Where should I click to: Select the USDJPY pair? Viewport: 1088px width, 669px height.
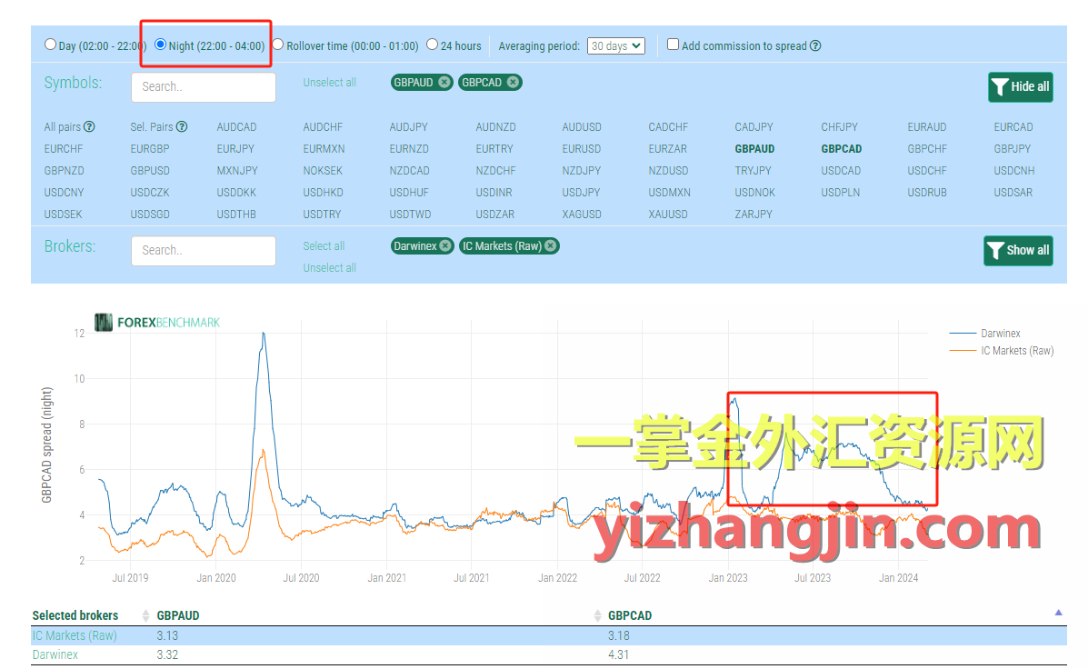[x=581, y=193]
